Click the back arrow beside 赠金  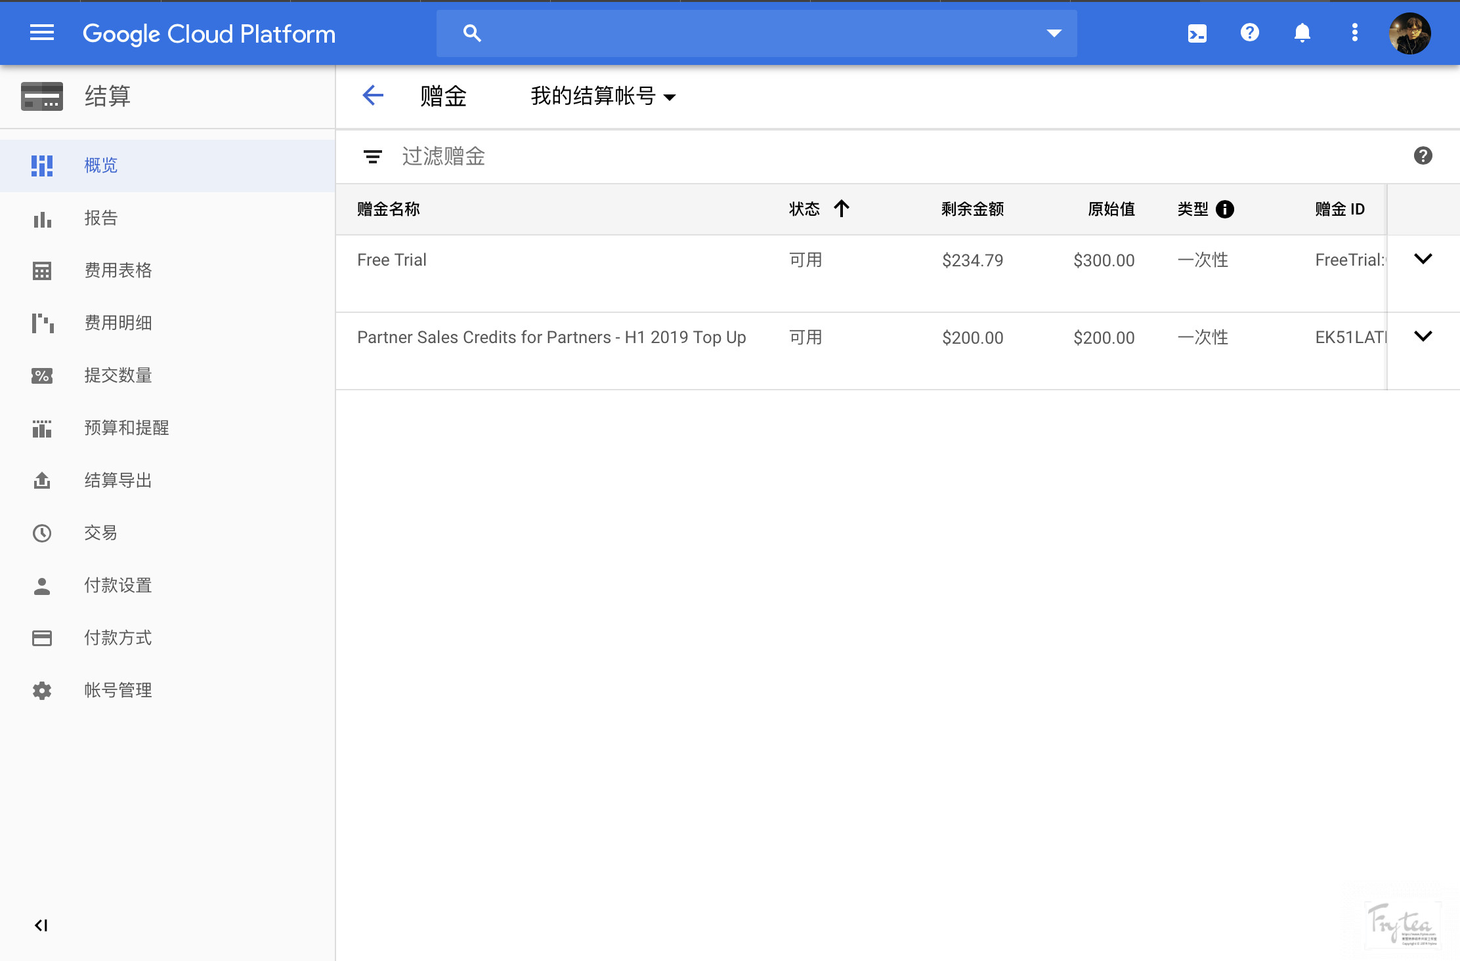point(373,96)
